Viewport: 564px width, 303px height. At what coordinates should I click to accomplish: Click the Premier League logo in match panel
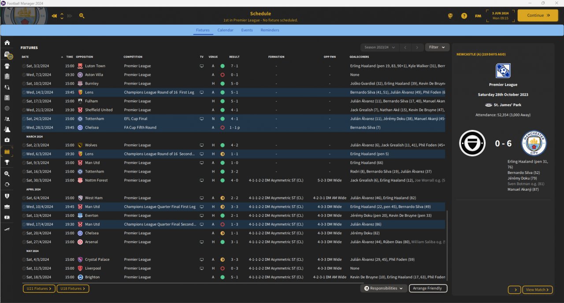pyautogui.click(x=503, y=70)
